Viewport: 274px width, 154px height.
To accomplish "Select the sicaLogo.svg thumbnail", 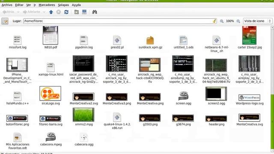I will click(51, 93).
